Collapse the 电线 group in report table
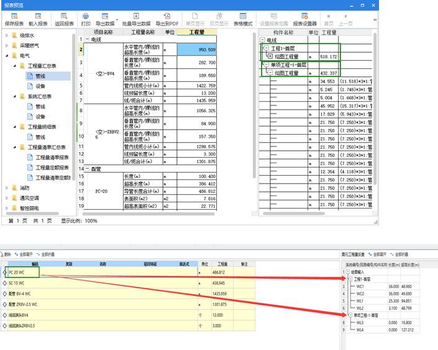The height and width of the screenshot is (350, 438). point(88,40)
